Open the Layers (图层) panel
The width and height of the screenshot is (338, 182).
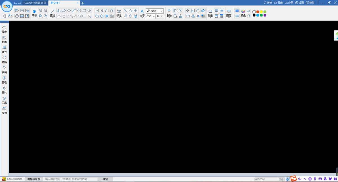(229, 13)
